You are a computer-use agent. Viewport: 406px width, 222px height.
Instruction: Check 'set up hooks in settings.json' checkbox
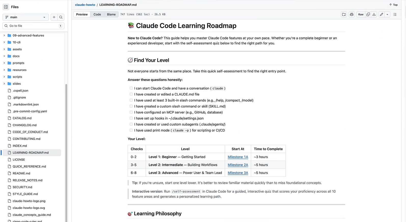[131, 118]
